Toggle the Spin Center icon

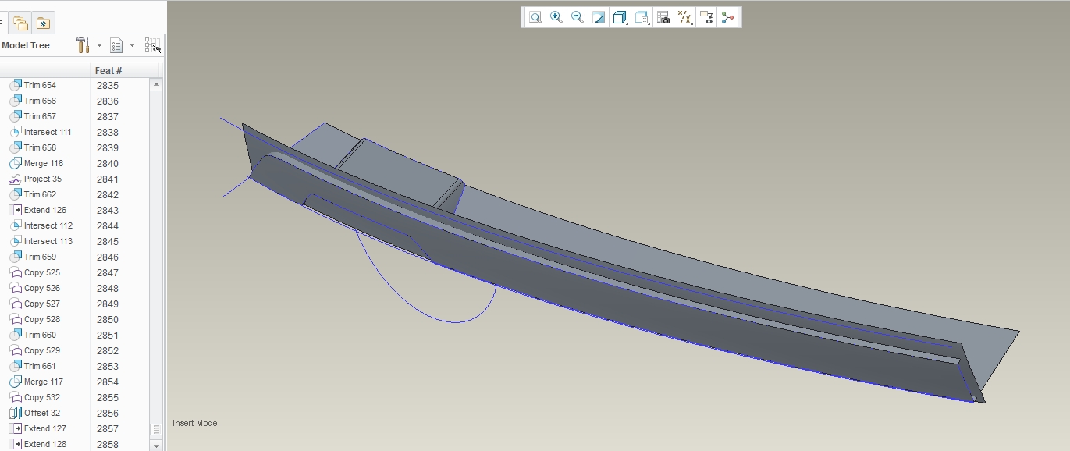(x=727, y=17)
